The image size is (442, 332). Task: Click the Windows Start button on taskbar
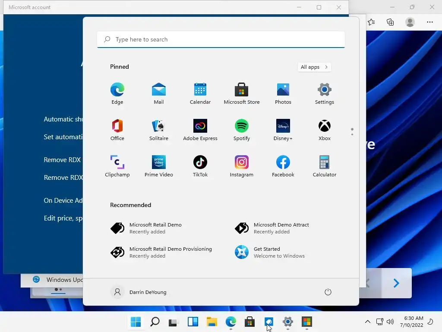click(x=136, y=322)
